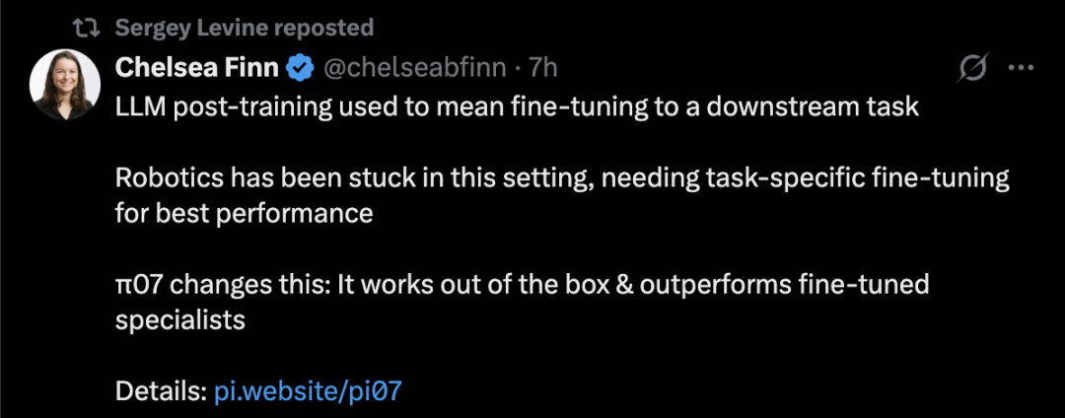Click the blue verified badge

pos(300,68)
